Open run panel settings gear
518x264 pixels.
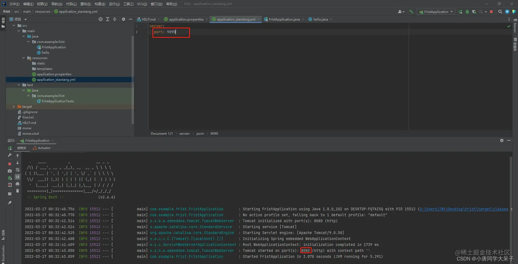(x=502, y=141)
